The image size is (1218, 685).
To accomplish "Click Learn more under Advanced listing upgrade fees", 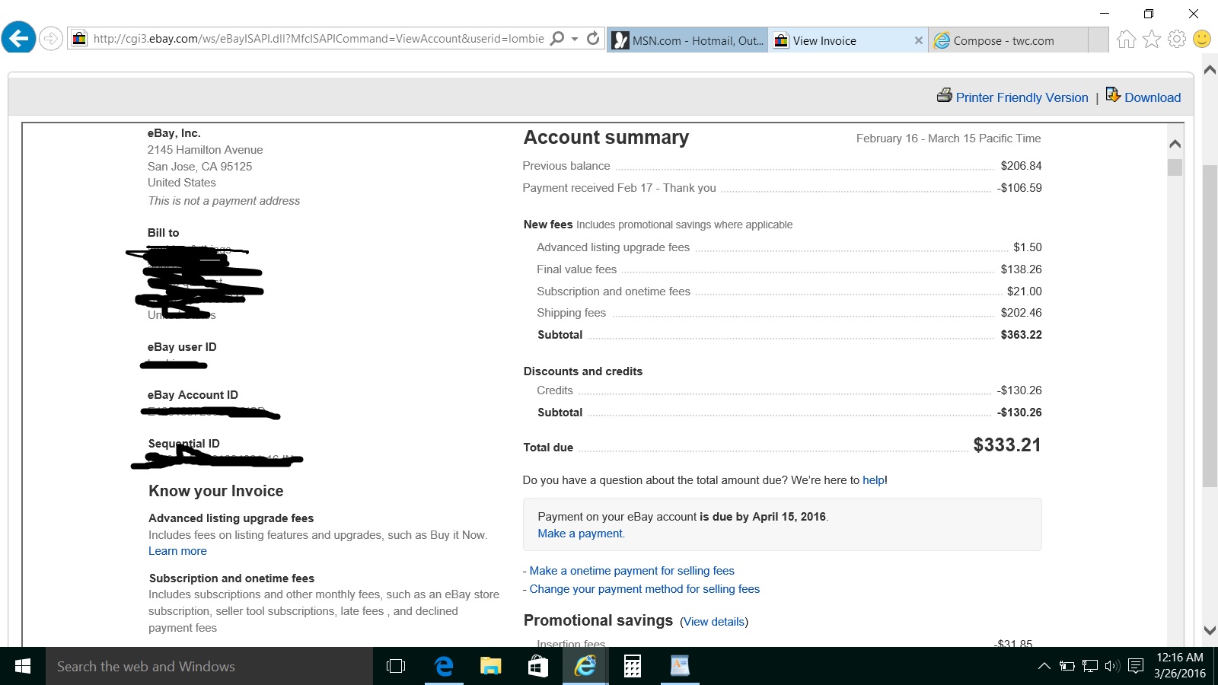I will pyautogui.click(x=177, y=550).
